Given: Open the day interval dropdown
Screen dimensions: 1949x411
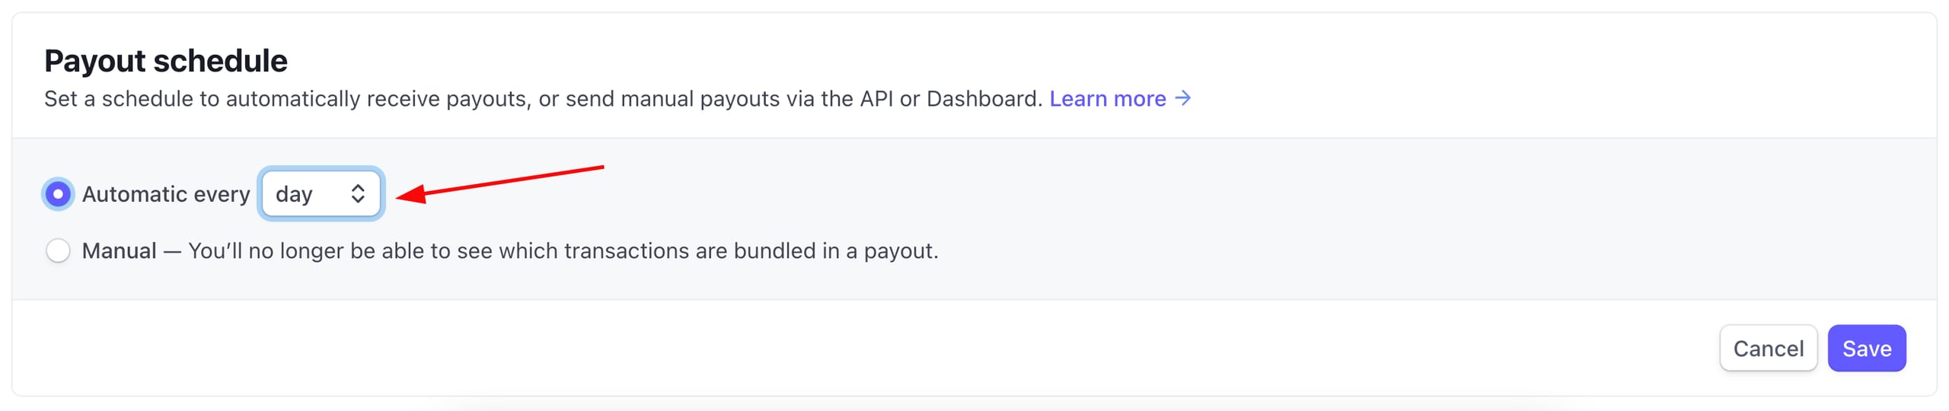Looking at the screenshot, I should click(321, 194).
